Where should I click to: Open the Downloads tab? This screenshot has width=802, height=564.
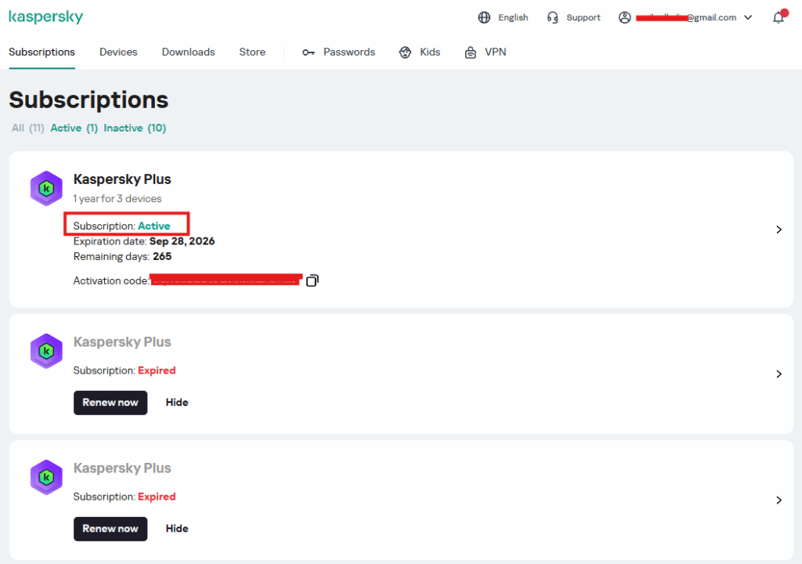(x=188, y=52)
